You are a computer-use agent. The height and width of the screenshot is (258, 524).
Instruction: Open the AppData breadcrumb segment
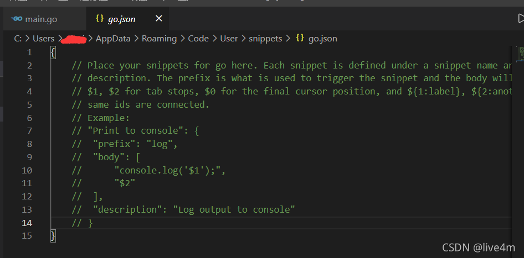113,39
